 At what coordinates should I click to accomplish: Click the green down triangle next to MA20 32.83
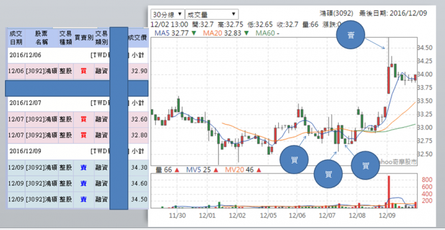247,33
